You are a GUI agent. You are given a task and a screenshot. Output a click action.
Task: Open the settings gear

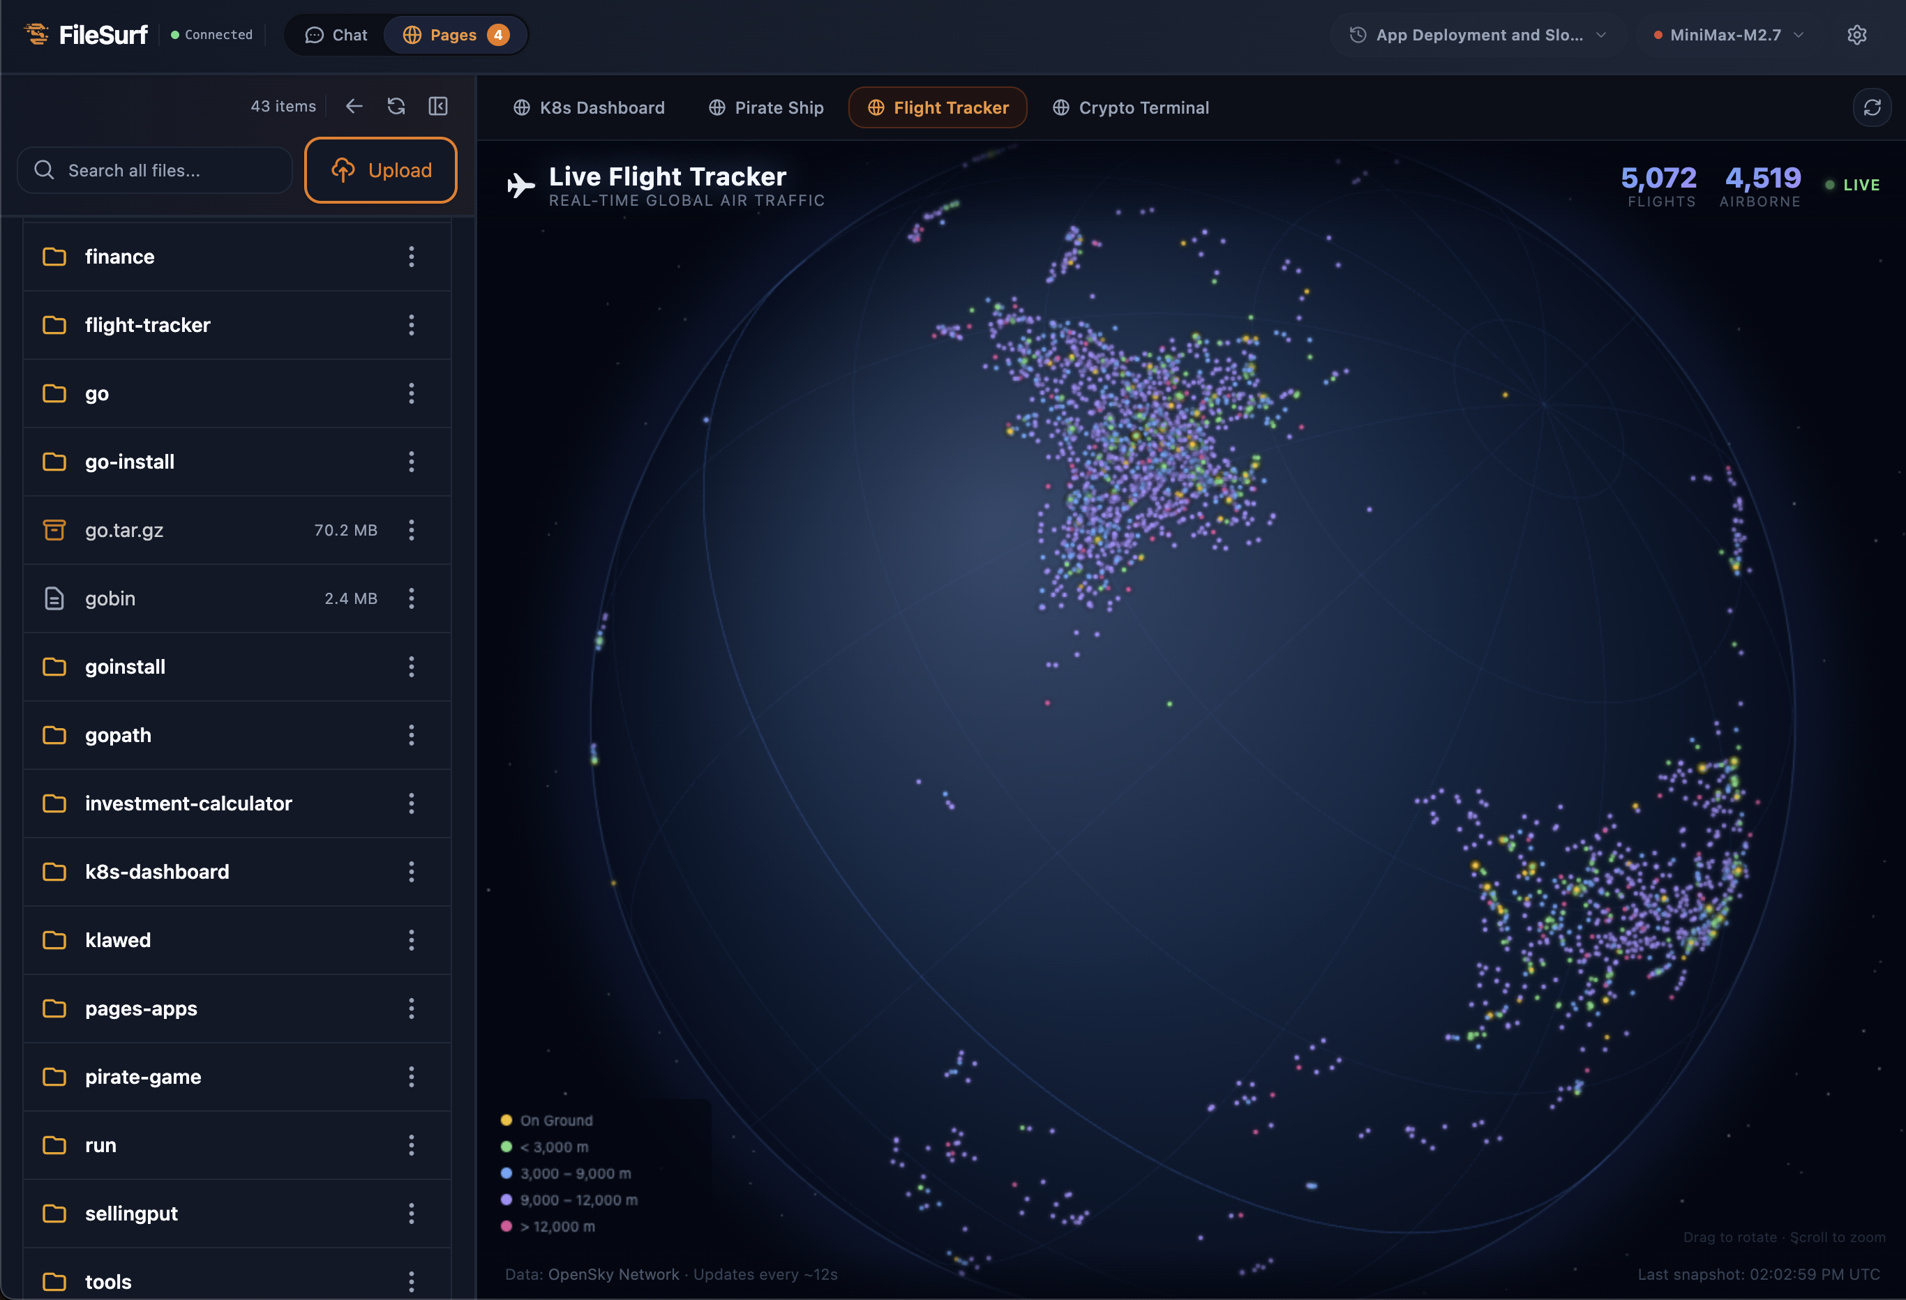point(1856,36)
